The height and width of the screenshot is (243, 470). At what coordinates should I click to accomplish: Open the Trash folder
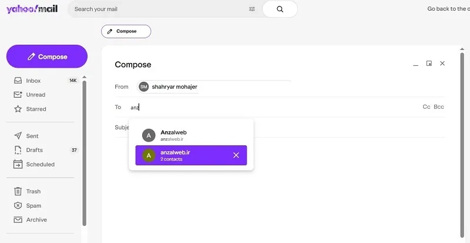pyautogui.click(x=33, y=191)
